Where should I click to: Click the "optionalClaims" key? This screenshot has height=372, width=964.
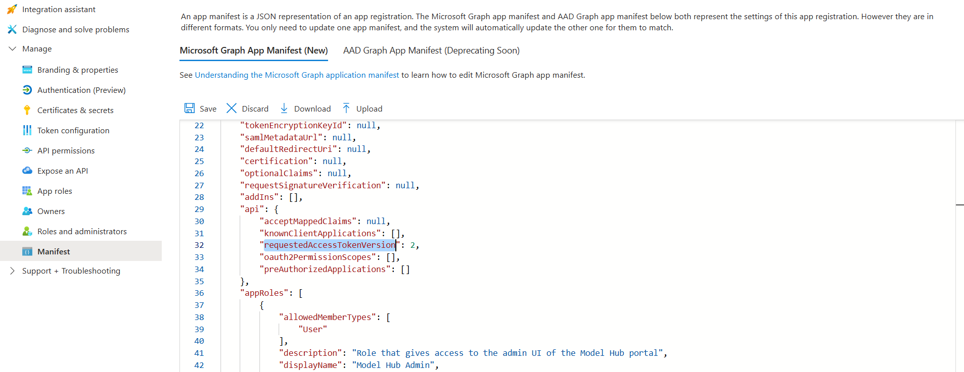pyautogui.click(x=279, y=174)
